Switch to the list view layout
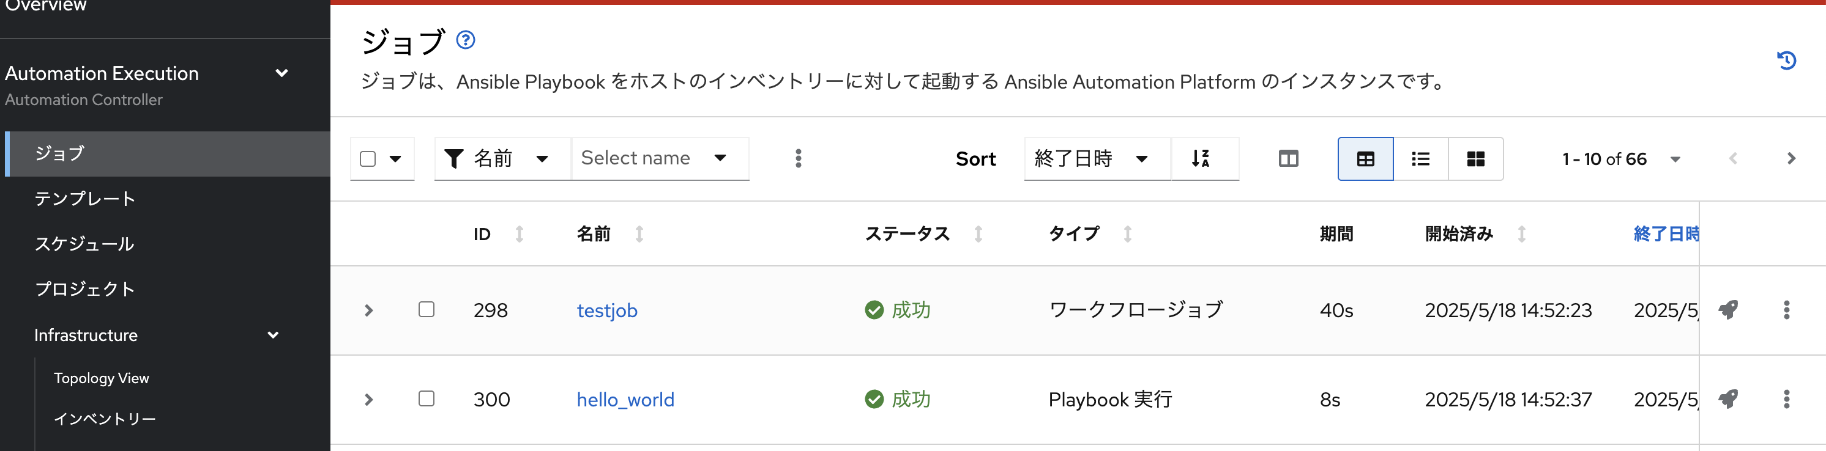The height and width of the screenshot is (451, 1826). (x=1420, y=159)
